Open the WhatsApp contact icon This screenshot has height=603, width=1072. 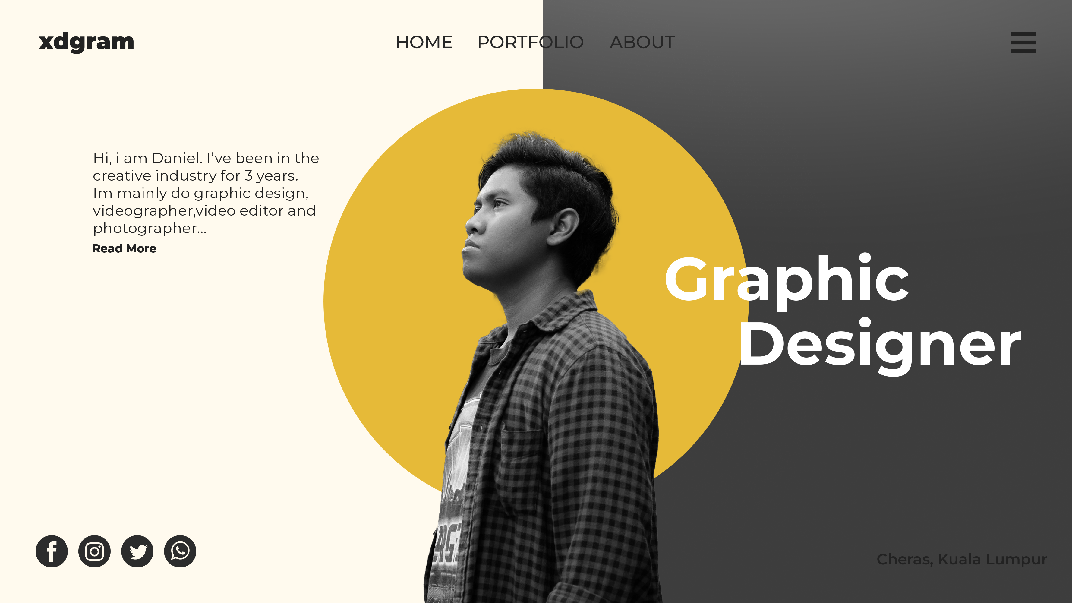pos(180,551)
